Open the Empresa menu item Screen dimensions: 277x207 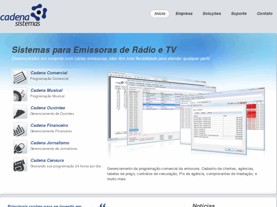click(184, 14)
